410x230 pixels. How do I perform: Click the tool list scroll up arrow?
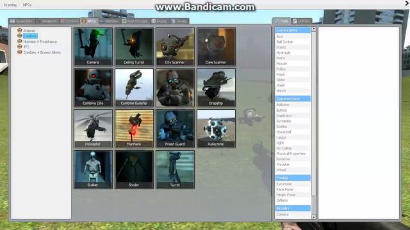click(x=314, y=29)
